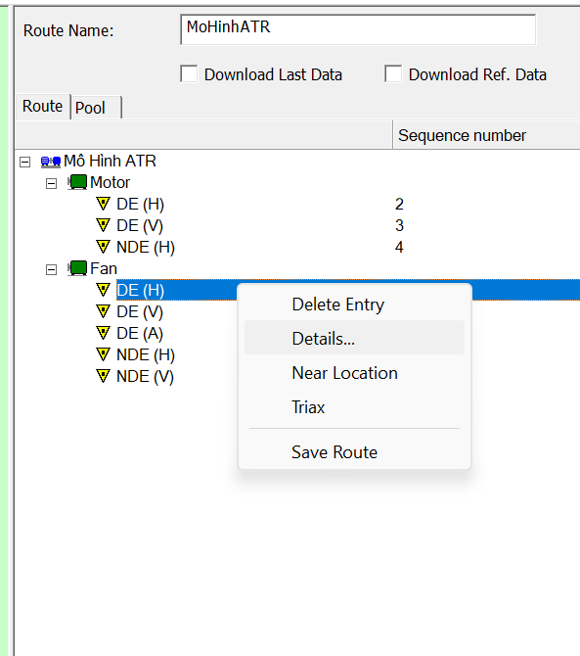The width and height of the screenshot is (580, 656).
Task: Click sequence number 2 cell
Action: 399,205
